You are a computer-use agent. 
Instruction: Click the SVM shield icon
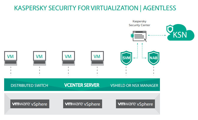click(x=126, y=58)
